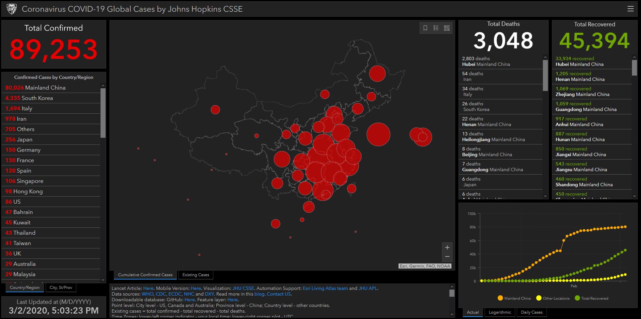Click the Johns Hopkins shield logo
Image resolution: width=641 pixels, height=319 pixels.
[x=12, y=9]
